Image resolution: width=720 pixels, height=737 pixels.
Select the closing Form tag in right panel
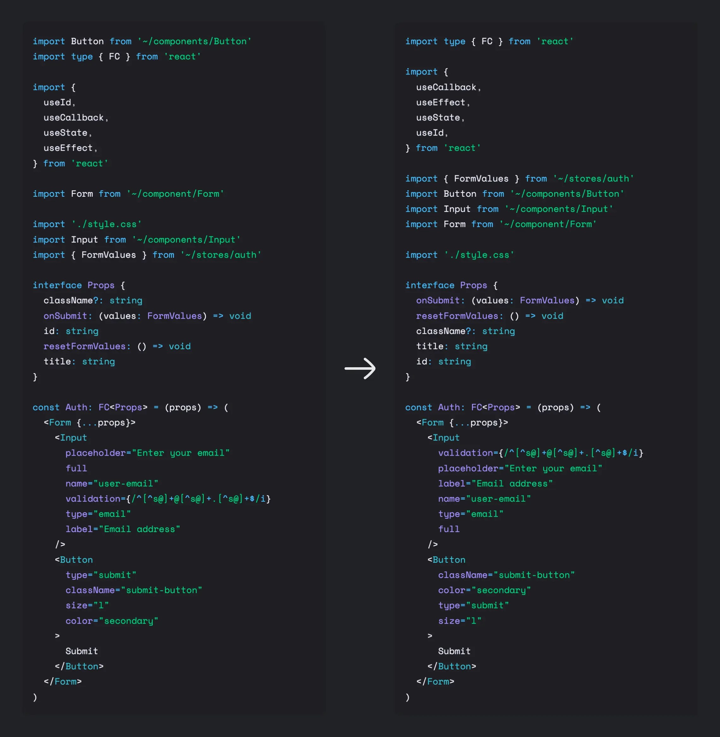click(435, 681)
